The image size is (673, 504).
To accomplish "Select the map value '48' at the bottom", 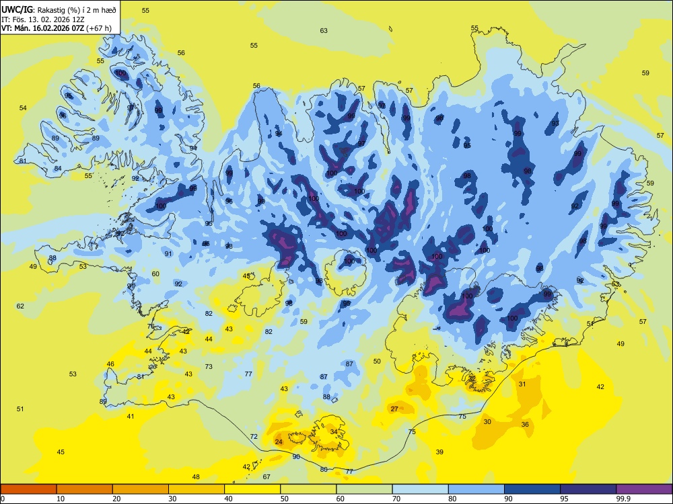I will pyautogui.click(x=196, y=476).
